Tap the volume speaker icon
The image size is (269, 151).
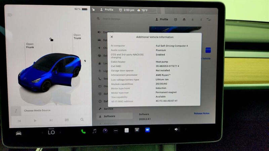[177, 130]
